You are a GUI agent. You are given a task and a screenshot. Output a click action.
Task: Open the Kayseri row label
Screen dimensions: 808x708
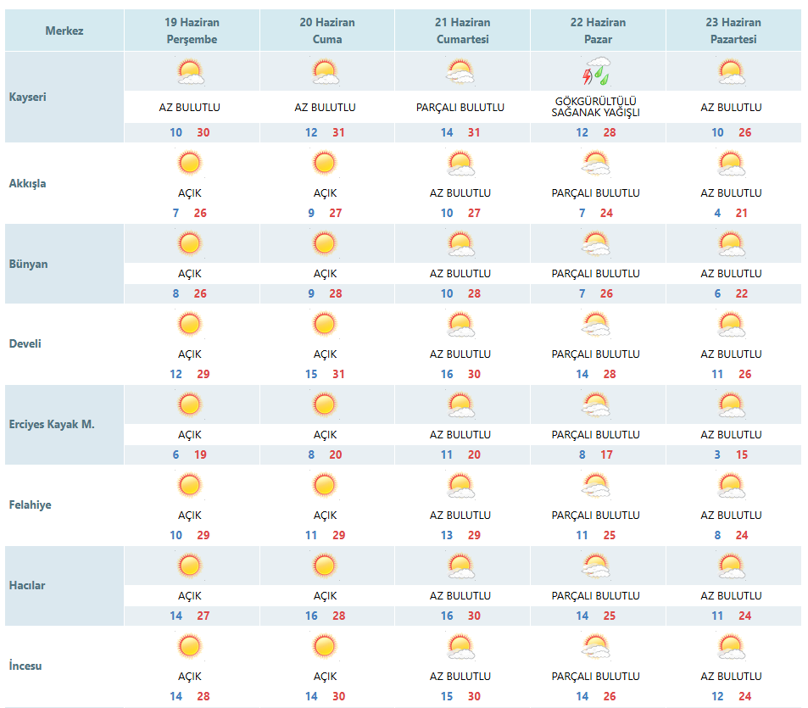[28, 97]
